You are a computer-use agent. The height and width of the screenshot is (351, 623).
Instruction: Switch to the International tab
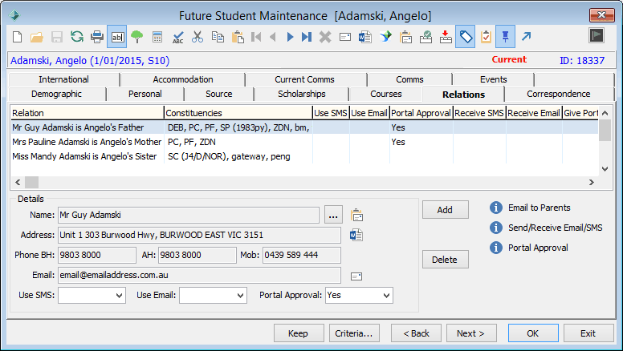pyautogui.click(x=63, y=79)
